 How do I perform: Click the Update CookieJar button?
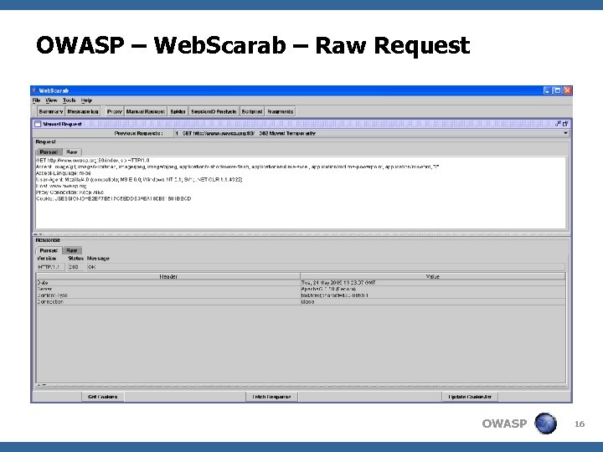coord(470,397)
